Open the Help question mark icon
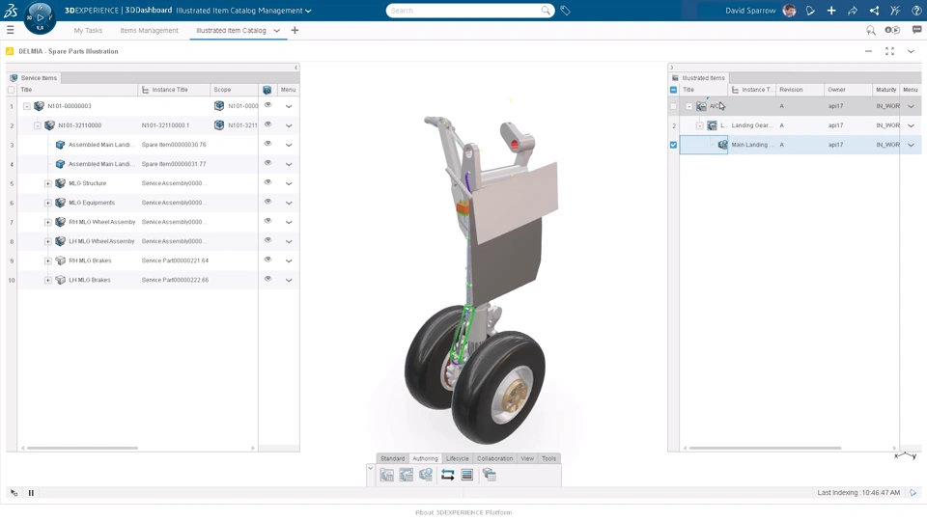Screen dimensions: 927x521 pos(916,11)
